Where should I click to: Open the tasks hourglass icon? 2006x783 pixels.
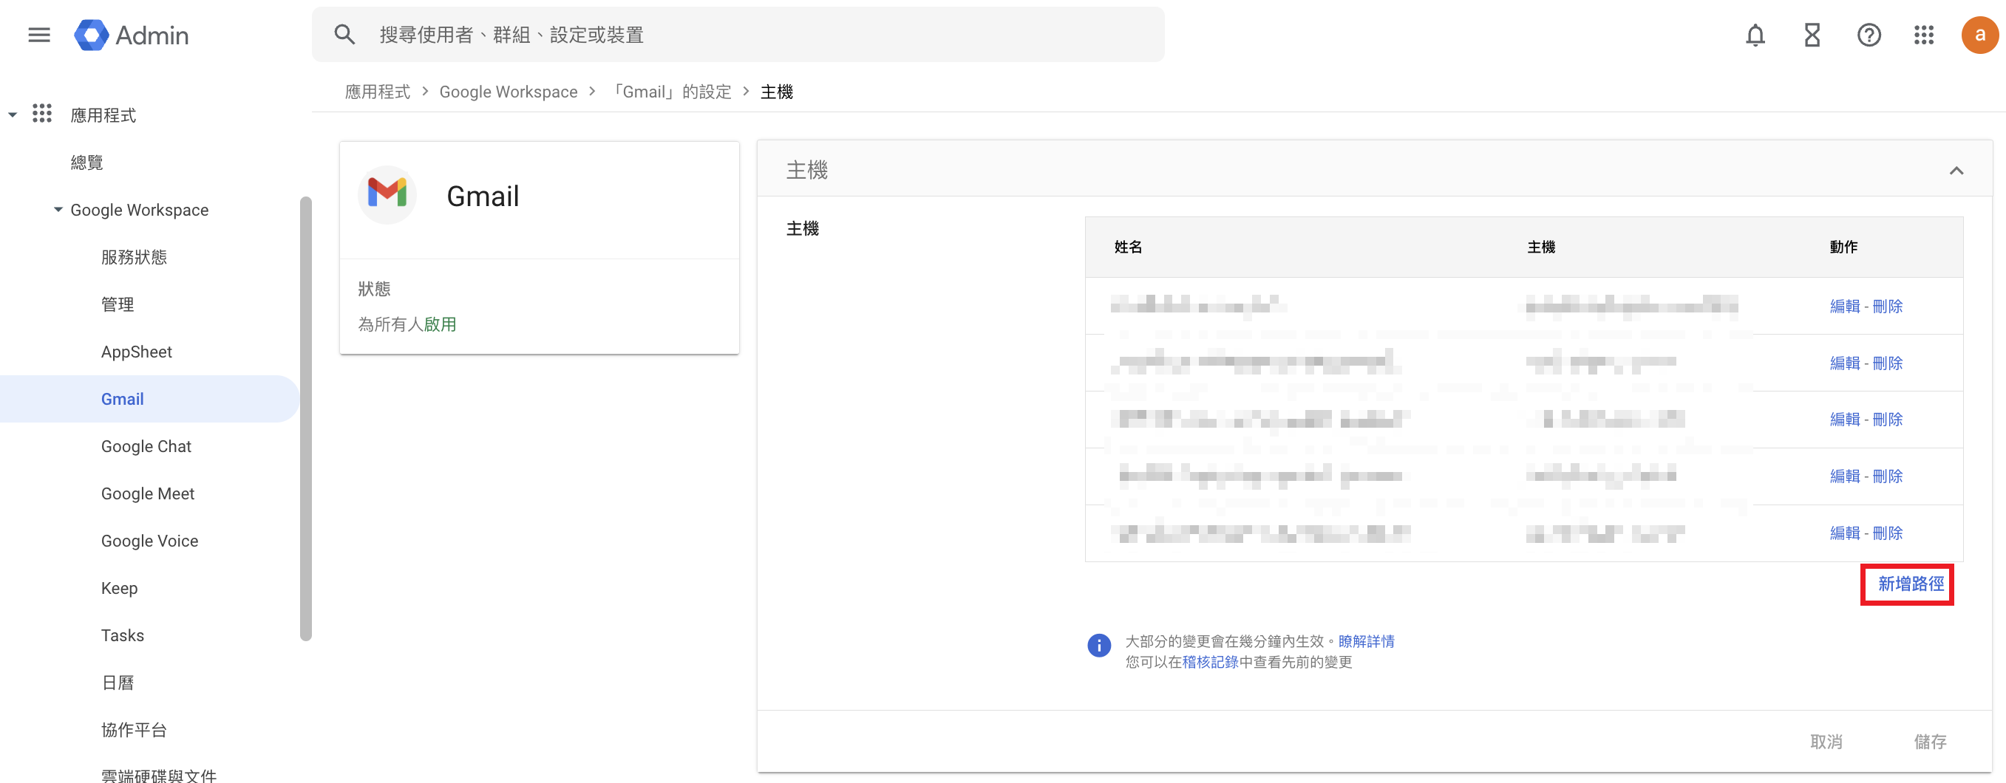tap(1812, 35)
